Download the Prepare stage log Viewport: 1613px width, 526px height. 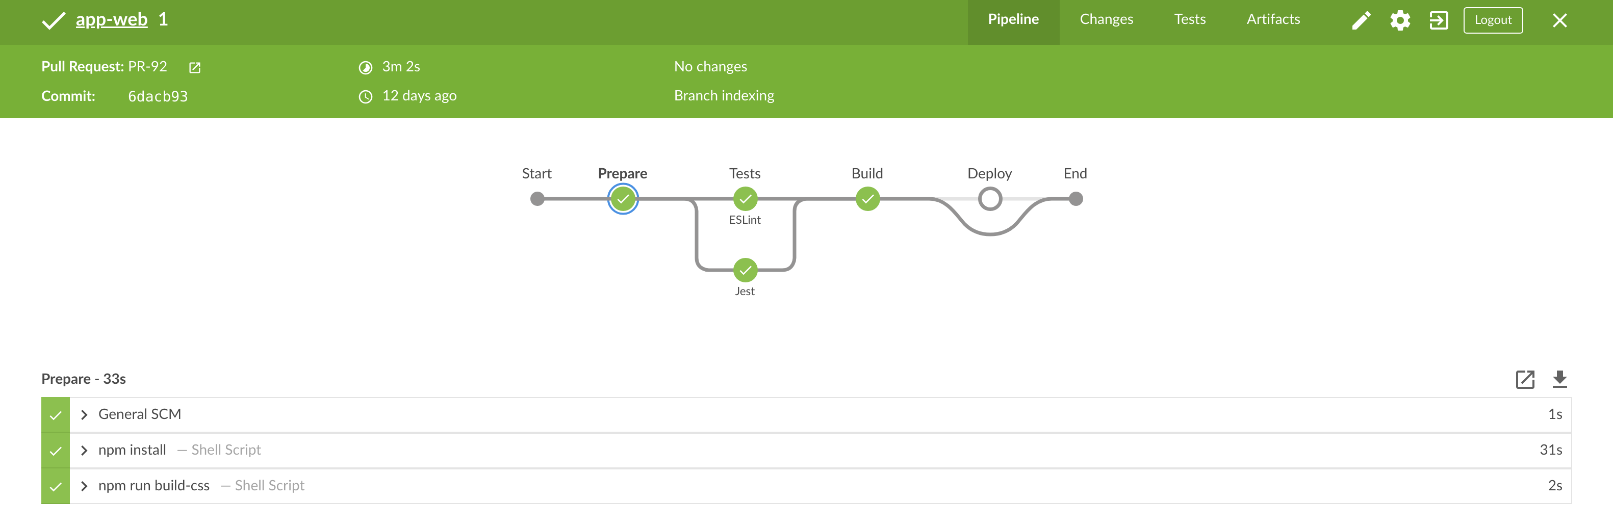click(1559, 379)
